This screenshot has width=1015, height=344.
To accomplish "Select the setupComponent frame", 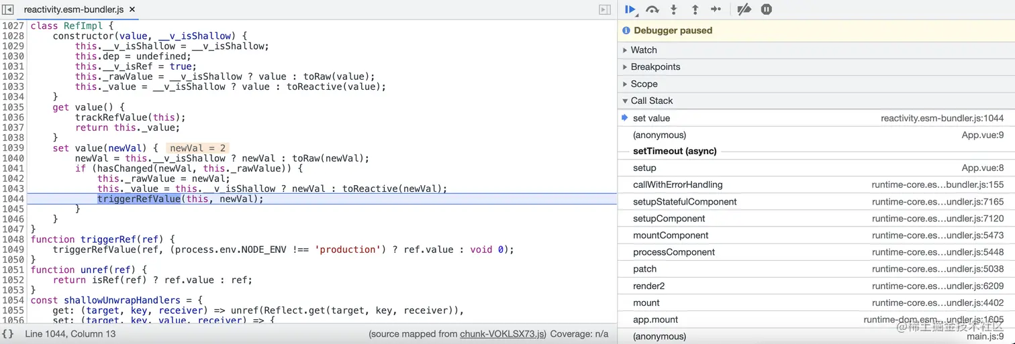I will 816,219.
